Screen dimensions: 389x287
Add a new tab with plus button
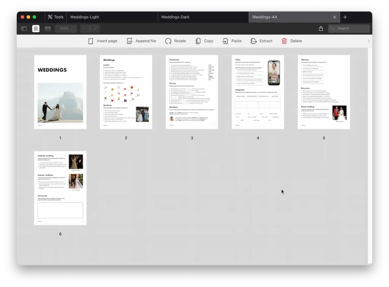click(345, 17)
